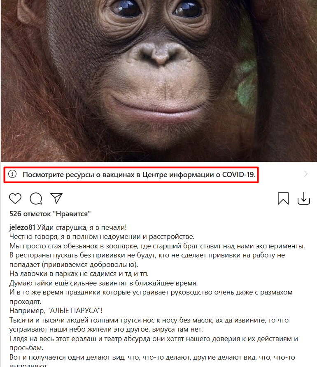
Task: Like the post with the heart icon
Action: pyautogui.click(x=15, y=199)
